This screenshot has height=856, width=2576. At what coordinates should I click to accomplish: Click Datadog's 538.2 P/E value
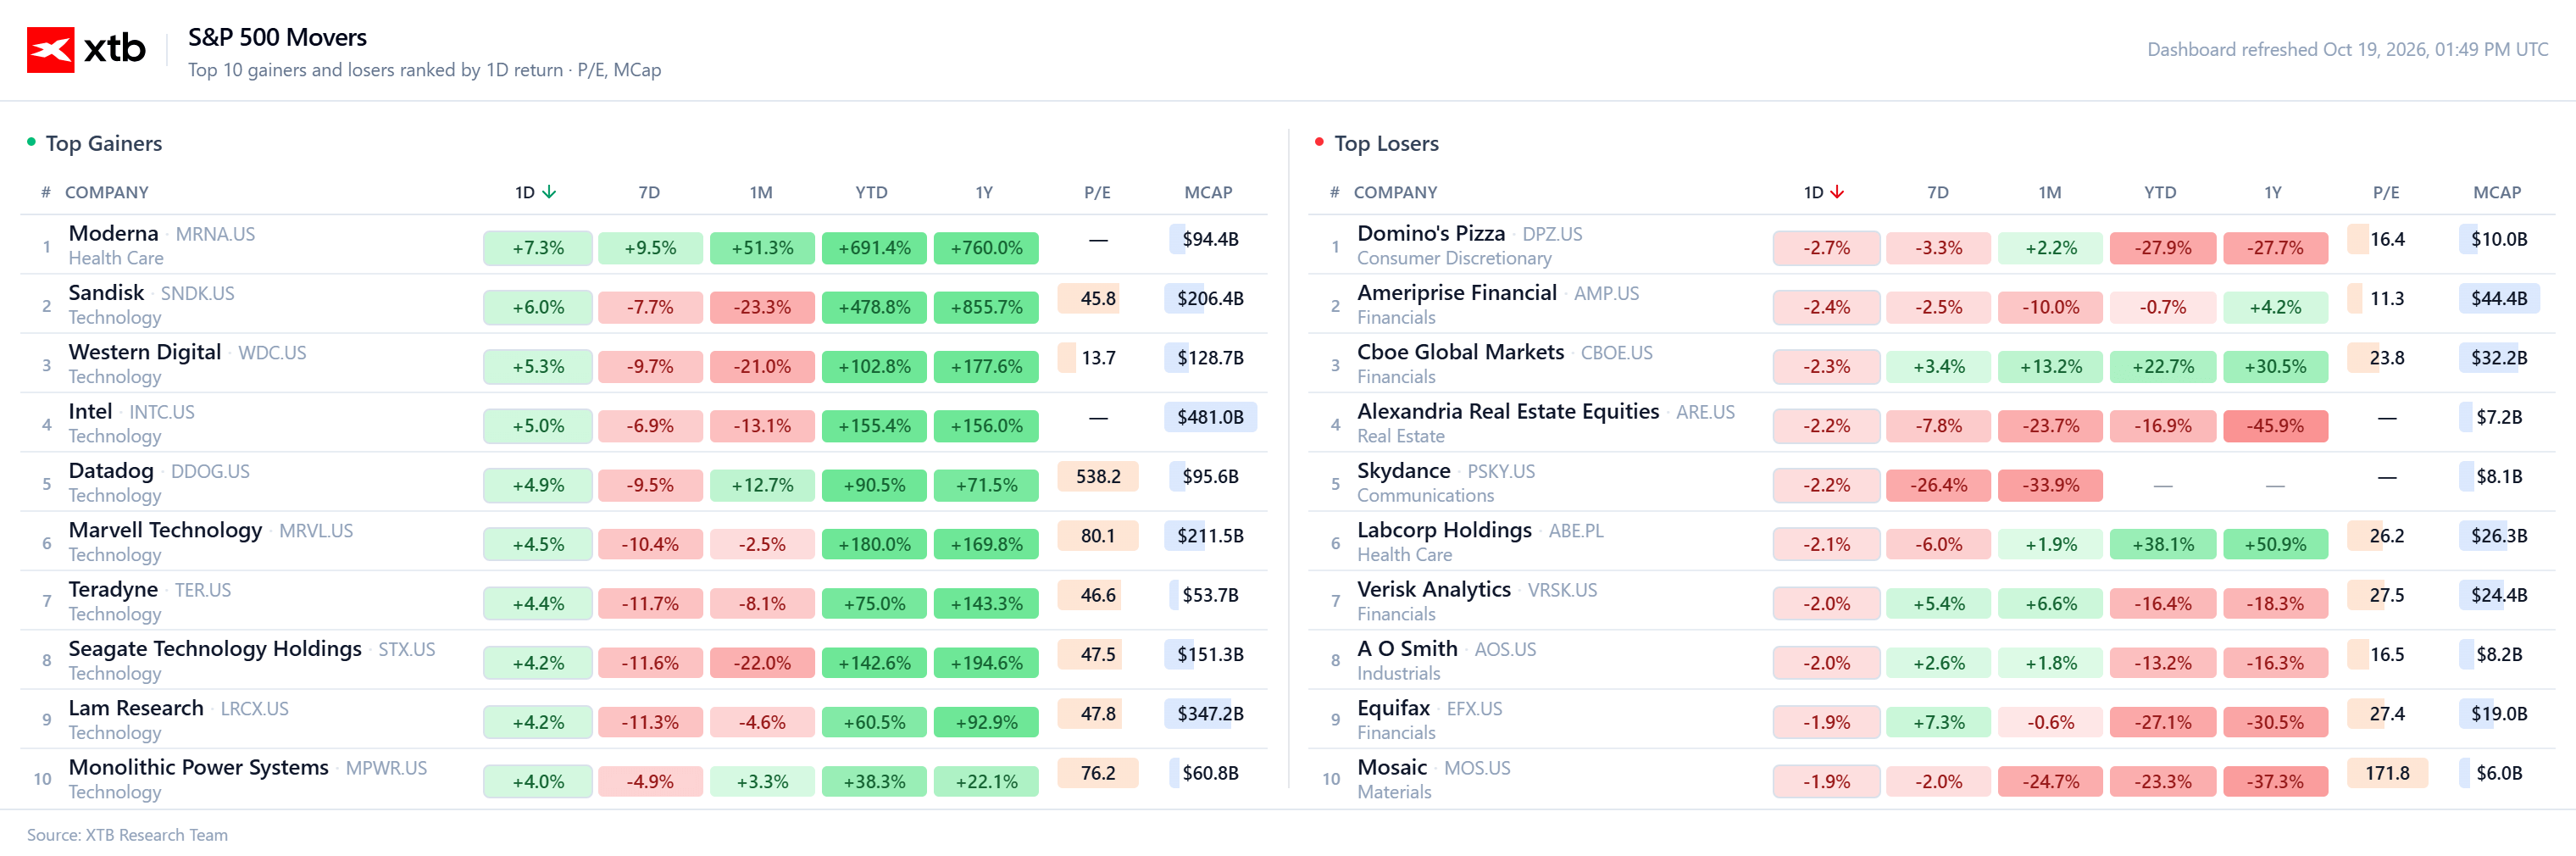tap(1098, 477)
